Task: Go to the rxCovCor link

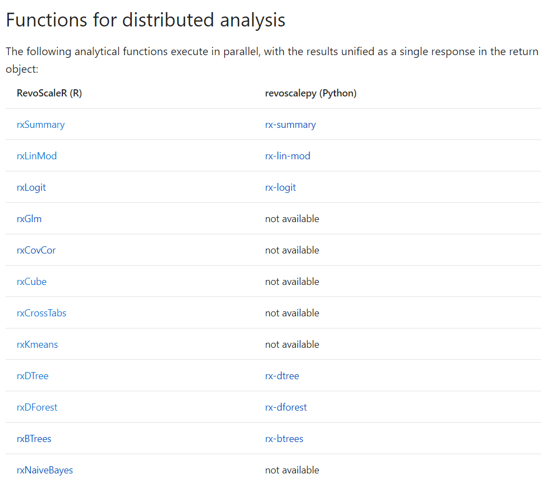Action: [x=36, y=250]
